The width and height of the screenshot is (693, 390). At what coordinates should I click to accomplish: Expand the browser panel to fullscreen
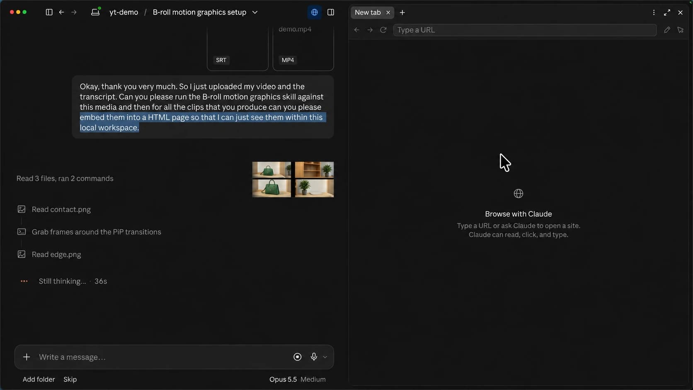pos(667,12)
